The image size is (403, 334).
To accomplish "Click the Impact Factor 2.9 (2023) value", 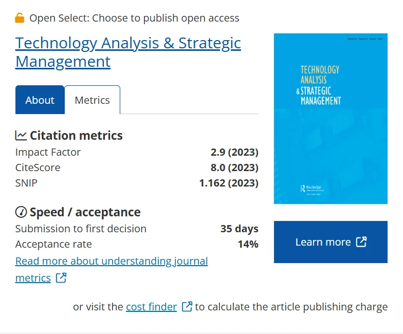I will 234,152.
